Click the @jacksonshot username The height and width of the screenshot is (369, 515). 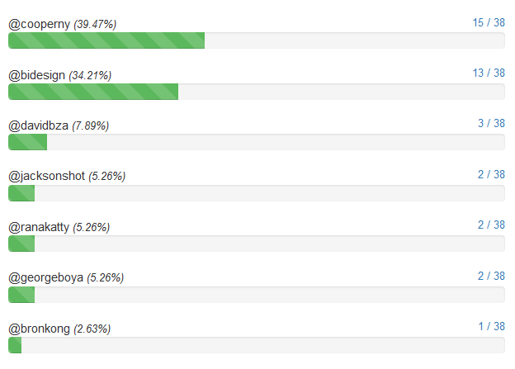pos(47,176)
